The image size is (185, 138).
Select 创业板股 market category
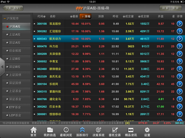(x=16, y=51)
